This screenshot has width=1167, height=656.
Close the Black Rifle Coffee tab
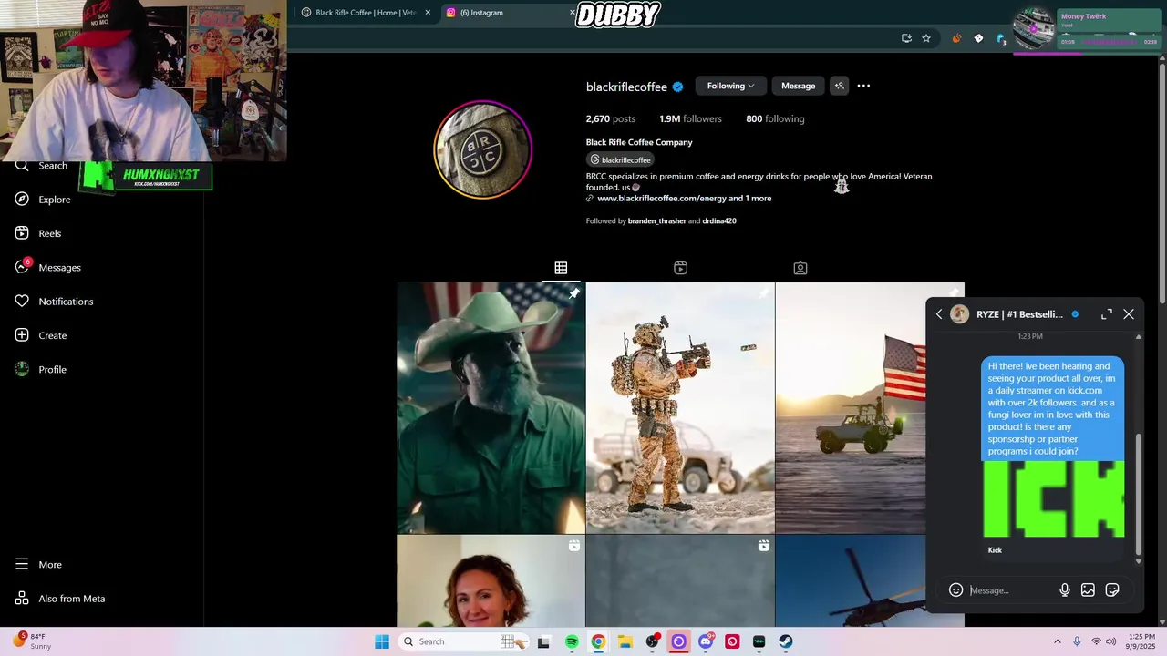point(428,13)
